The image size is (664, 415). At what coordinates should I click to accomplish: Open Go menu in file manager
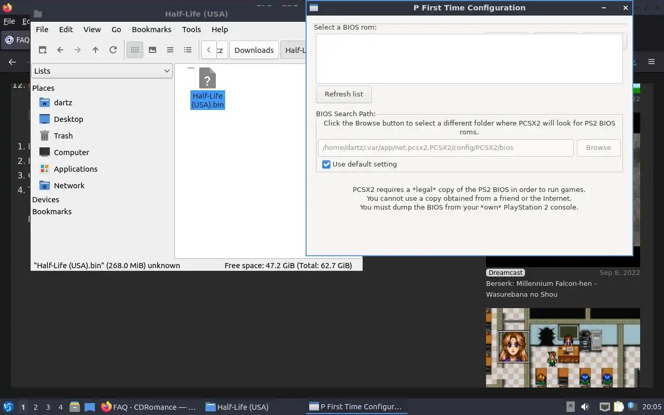pyautogui.click(x=116, y=30)
